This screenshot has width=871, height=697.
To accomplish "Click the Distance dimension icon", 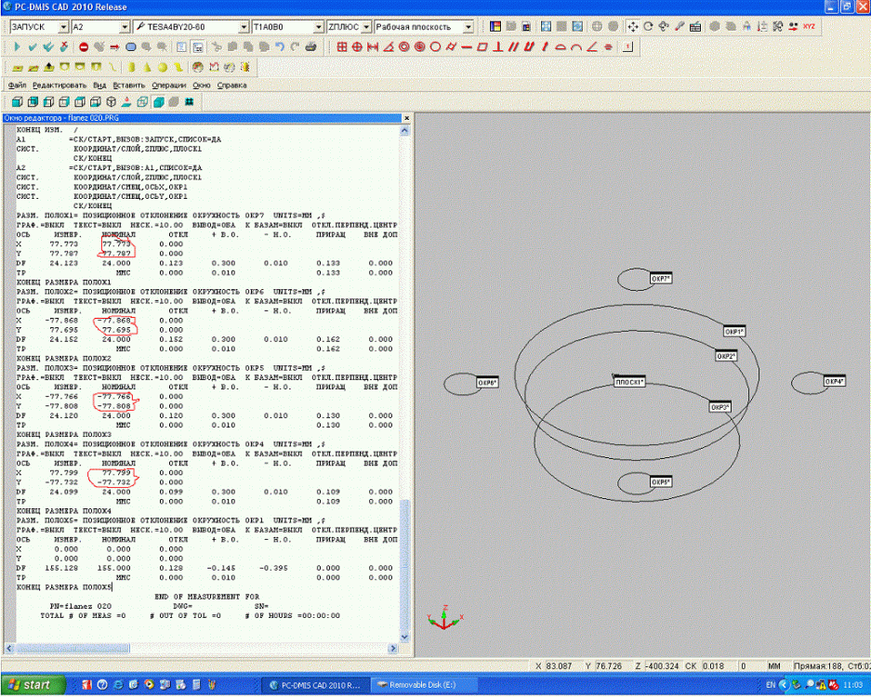I will (373, 47).
